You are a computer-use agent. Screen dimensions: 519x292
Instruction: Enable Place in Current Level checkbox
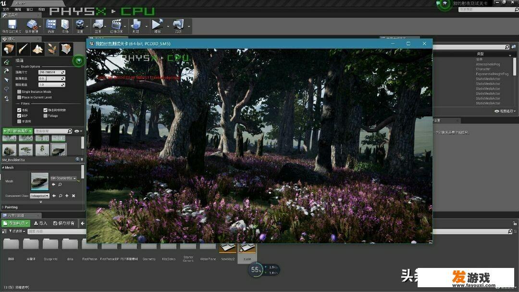pyautogui.click(x=19, y=98)
